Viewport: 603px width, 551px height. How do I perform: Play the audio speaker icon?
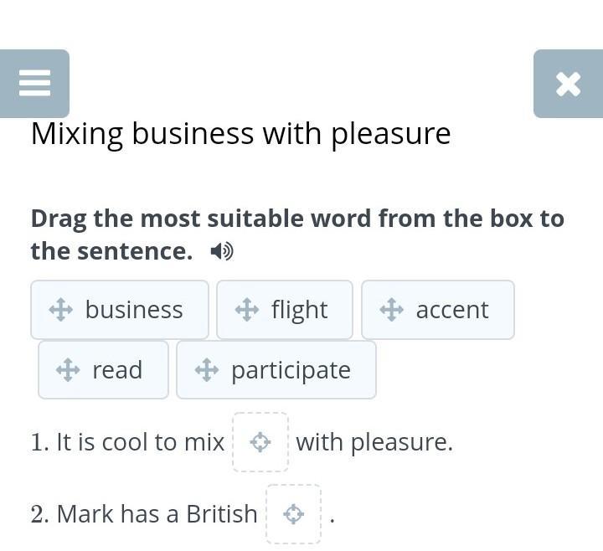click(x=222, y=251)
